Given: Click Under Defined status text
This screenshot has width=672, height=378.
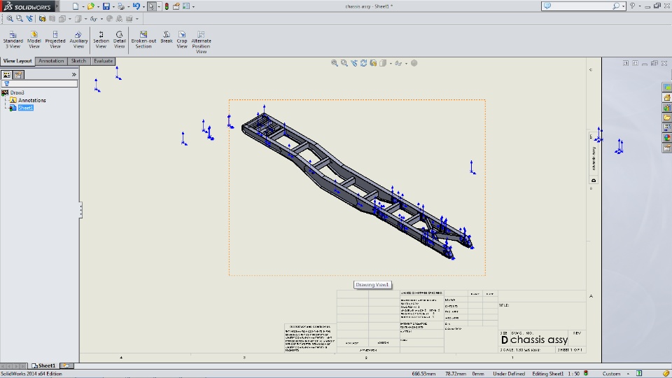Looking at the screenshot, I should (509, 374).
